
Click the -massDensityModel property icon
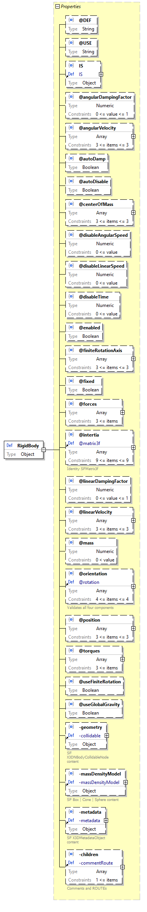tap(71, 774)
